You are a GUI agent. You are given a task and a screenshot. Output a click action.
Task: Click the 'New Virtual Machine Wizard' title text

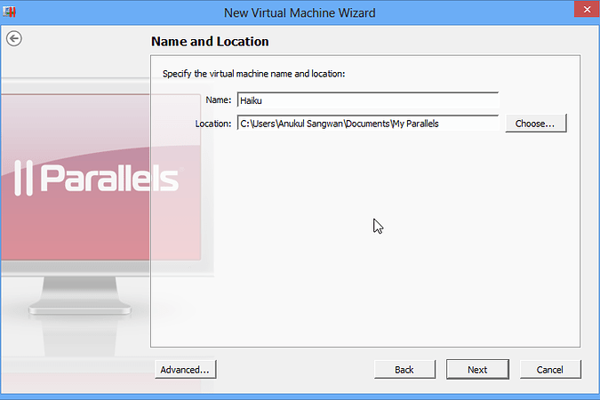click(300, 13)
